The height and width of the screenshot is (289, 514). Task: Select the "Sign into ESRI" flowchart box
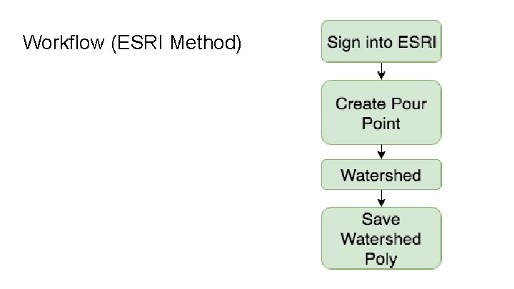point(381,41)
